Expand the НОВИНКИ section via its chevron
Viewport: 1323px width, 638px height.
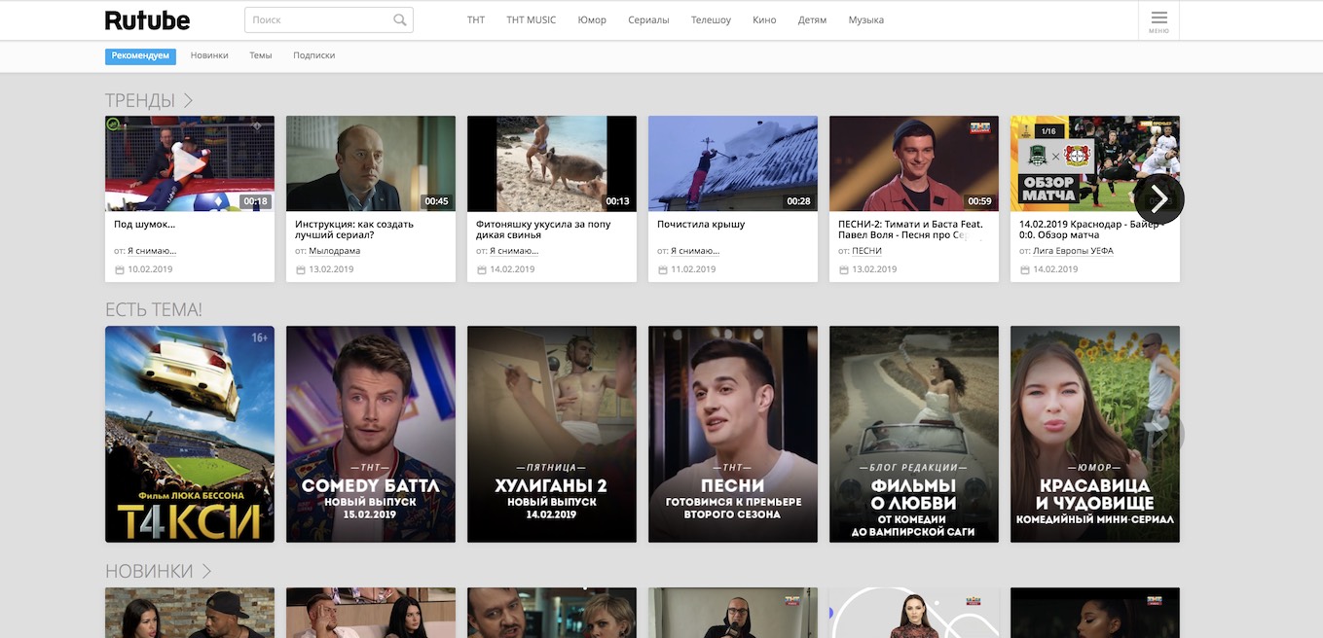205,572
